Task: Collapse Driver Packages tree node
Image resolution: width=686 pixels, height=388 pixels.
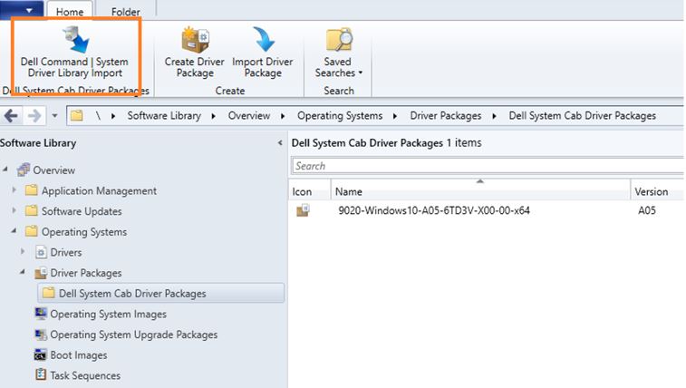Action: 23,272
